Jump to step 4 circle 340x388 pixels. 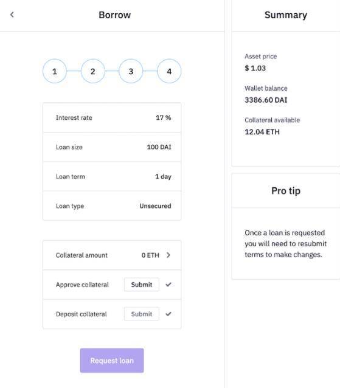coord(169,71)
